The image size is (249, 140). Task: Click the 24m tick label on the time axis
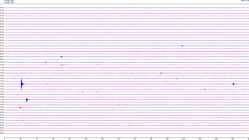pyautogui.click(x=200, y=139)
